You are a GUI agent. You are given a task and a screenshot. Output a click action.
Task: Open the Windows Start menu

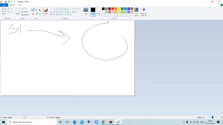[x=3, y=122]
